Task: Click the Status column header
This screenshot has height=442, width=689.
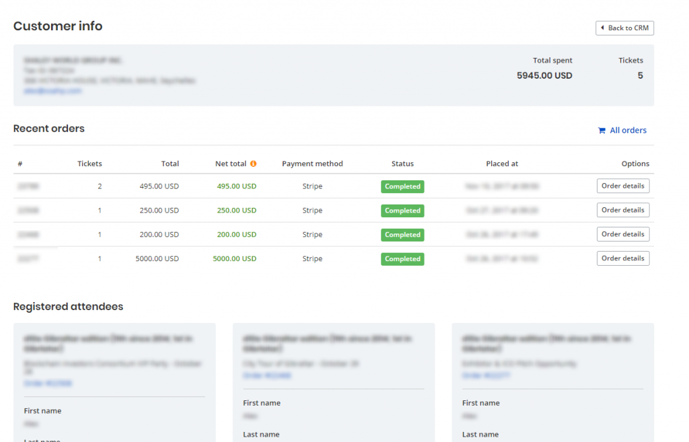Action: pyautogui.click(x=402, y=163)
